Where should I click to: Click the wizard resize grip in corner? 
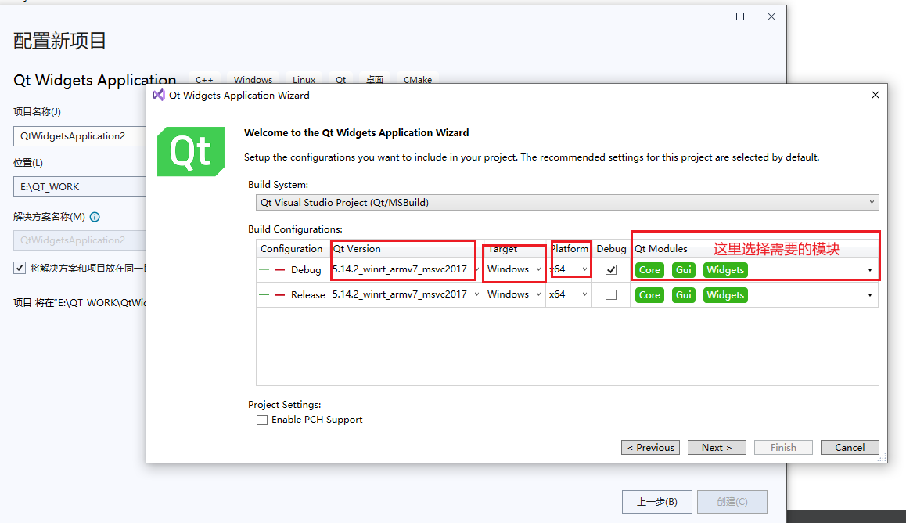click(882, 457)
